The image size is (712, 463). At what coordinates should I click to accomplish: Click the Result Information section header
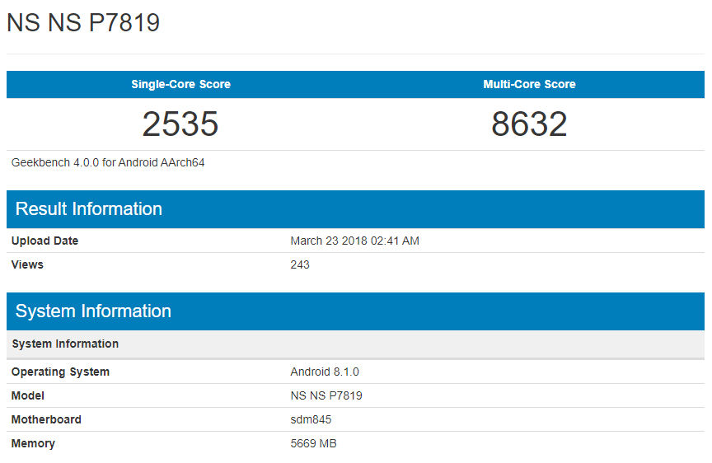coord(89,209)
